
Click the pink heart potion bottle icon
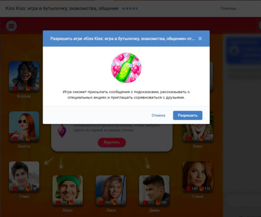62,131
